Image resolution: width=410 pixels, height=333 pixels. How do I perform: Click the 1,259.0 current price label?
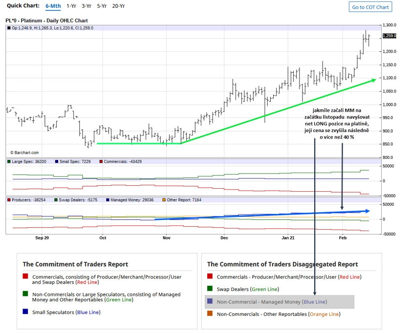pyautogui.click(x=389, y=36)
